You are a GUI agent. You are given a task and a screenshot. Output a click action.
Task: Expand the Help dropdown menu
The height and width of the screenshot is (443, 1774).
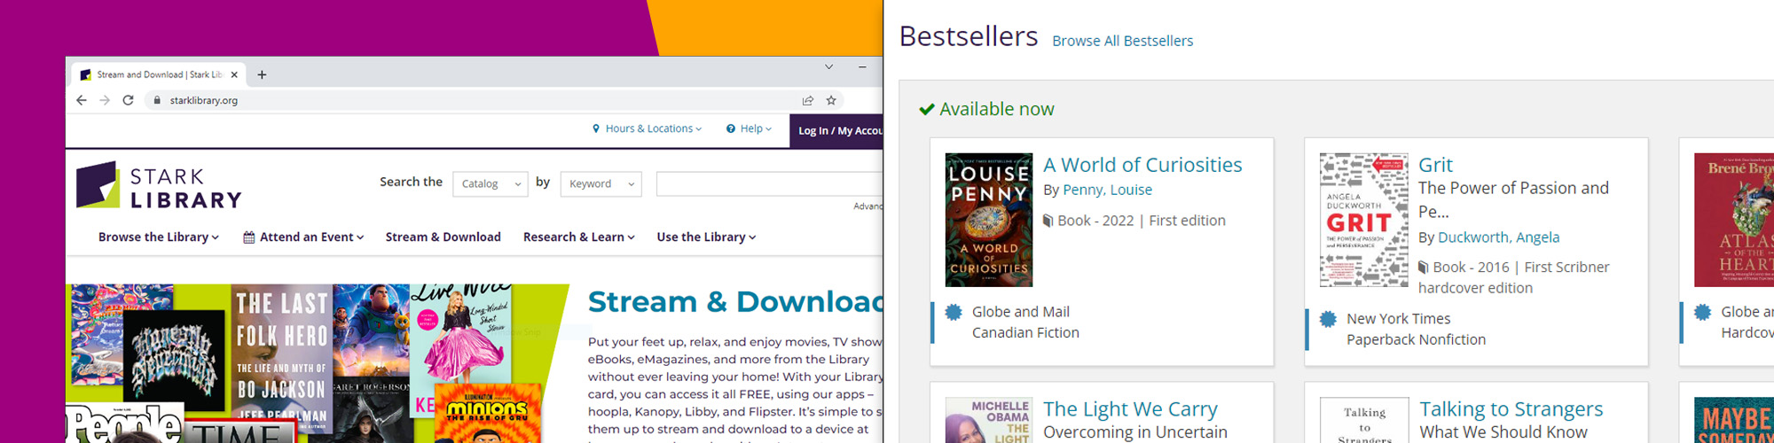pos(750,128)
